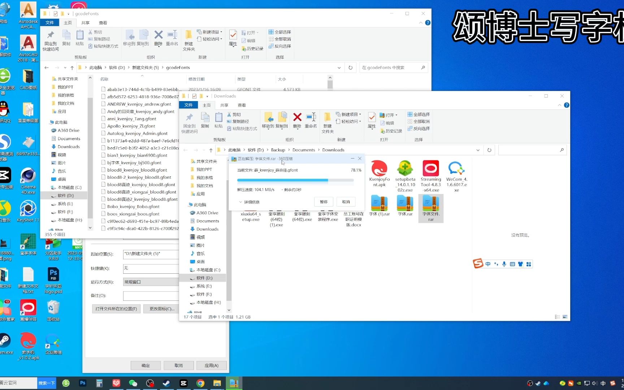Select WeCom installer file
This screenshot has width=624, height=390.
(456, 176)
